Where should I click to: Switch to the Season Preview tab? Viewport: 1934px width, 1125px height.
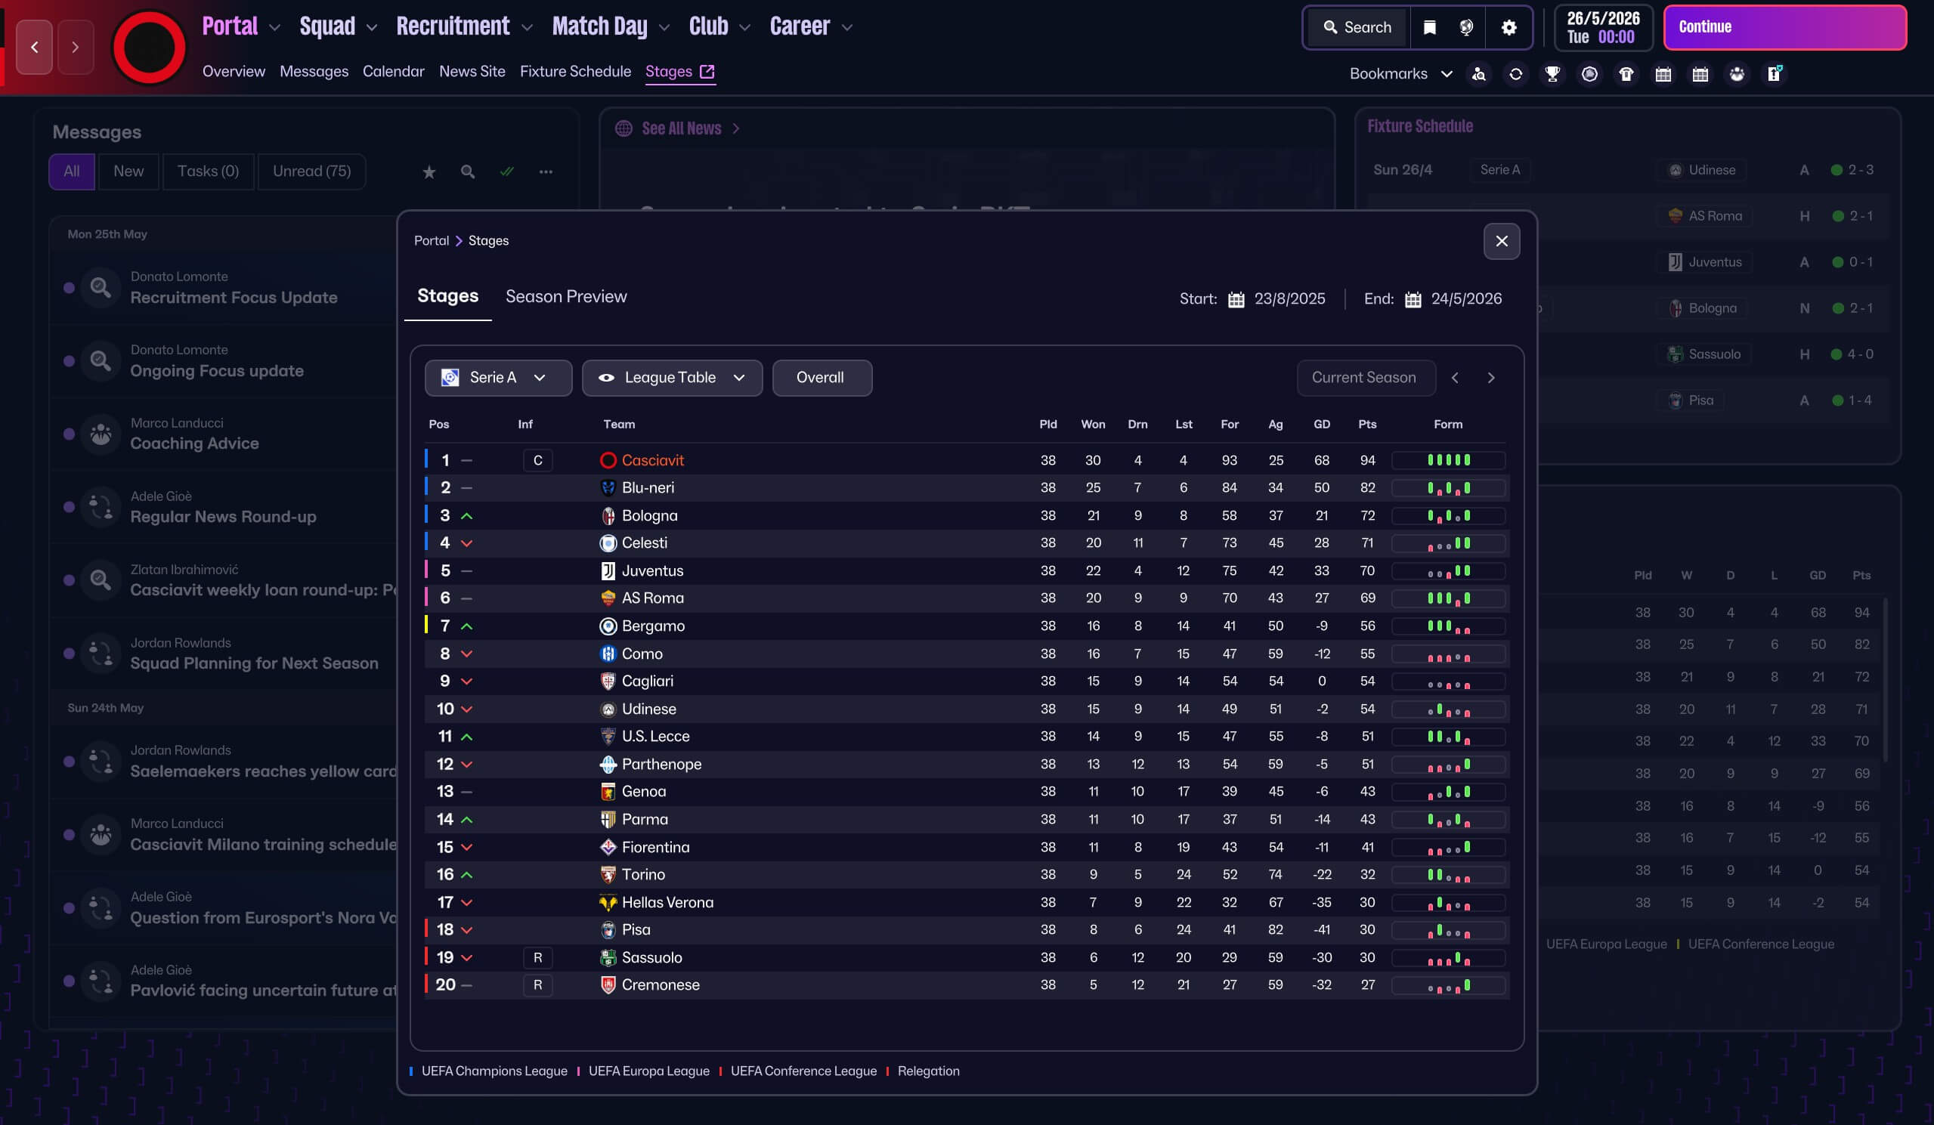(x=565, y=296)
